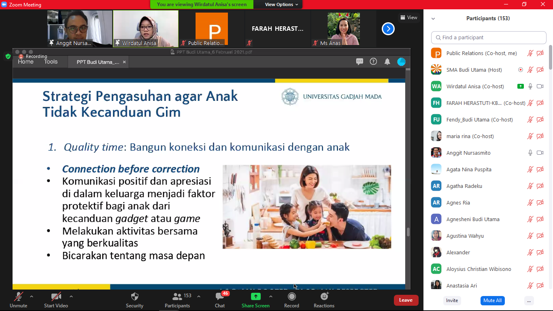Open the Tools menu in PDF viewer
Image resolution: width=553 pixels, height=311 pixels.
pyautogui.click(x=51, y=62)
